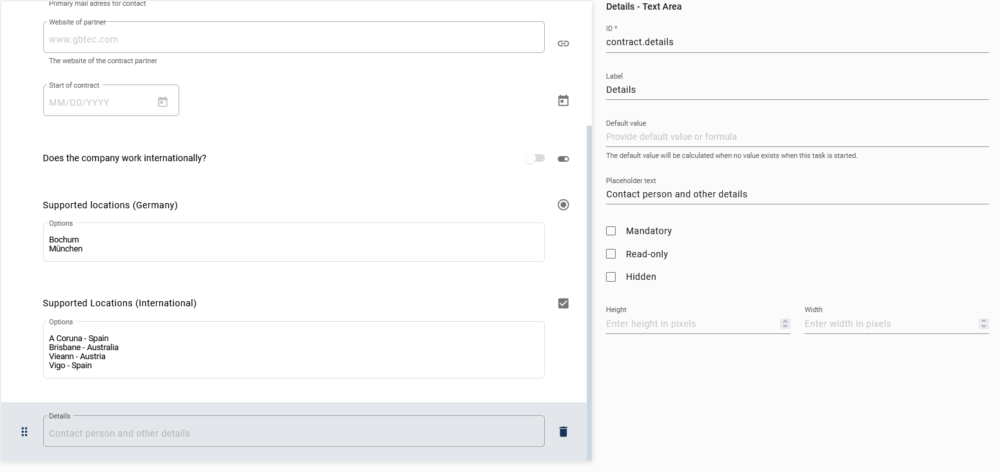Click the Options box listing Bochum and München
This screenshot has height=472, width=1000.
pyautogui.click(x=293, y=242)
